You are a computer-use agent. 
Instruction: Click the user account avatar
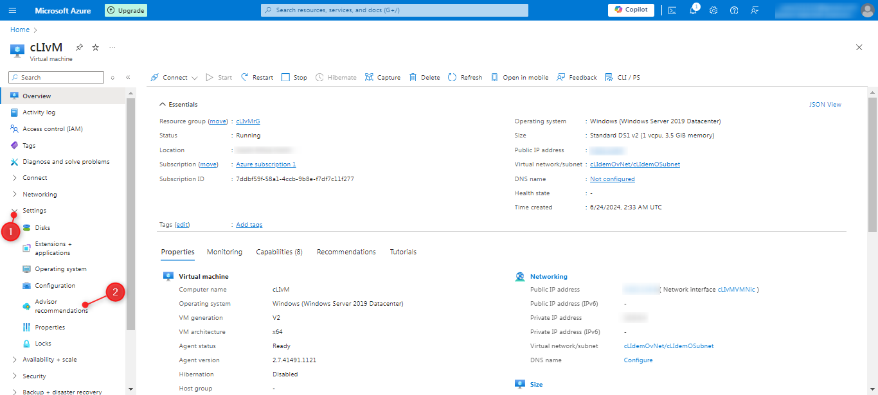point(867,10)
